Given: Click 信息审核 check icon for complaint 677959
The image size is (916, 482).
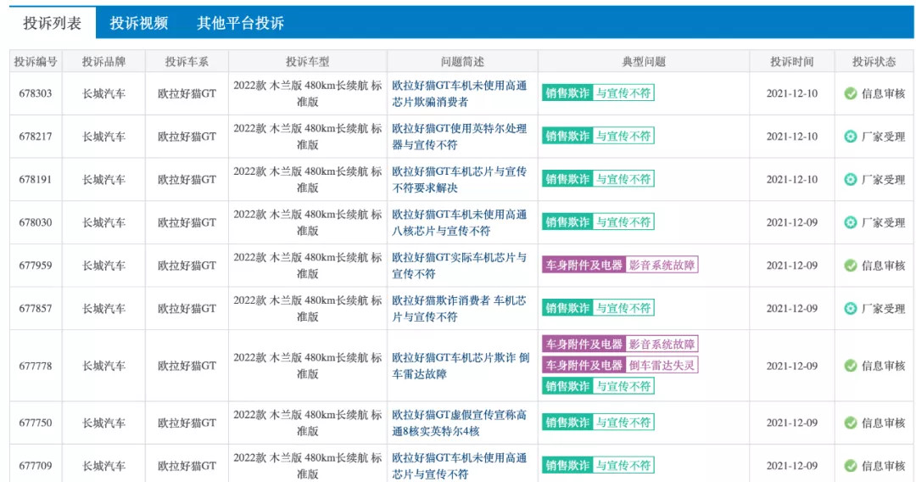Looking at the screenshot, I should [851, 266].
